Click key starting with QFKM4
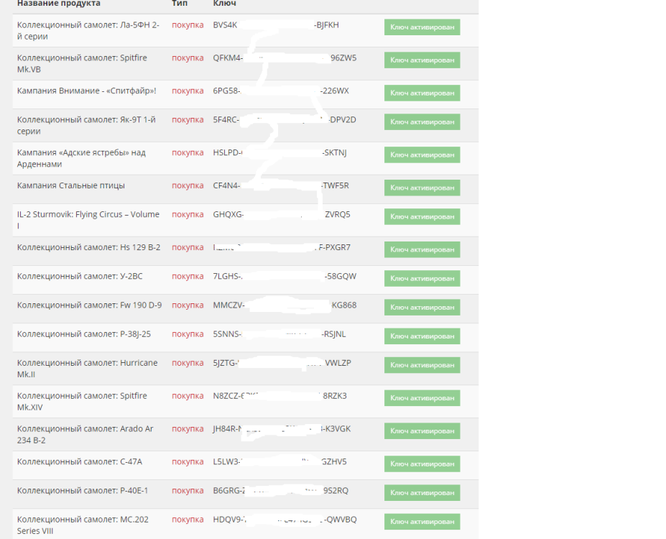666x539 pixels. (285, 57)
